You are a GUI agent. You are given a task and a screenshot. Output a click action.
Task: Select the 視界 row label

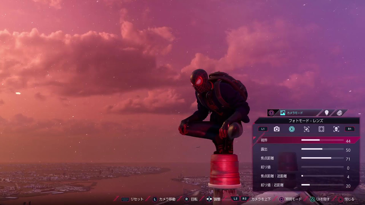[x=264, y=140]
